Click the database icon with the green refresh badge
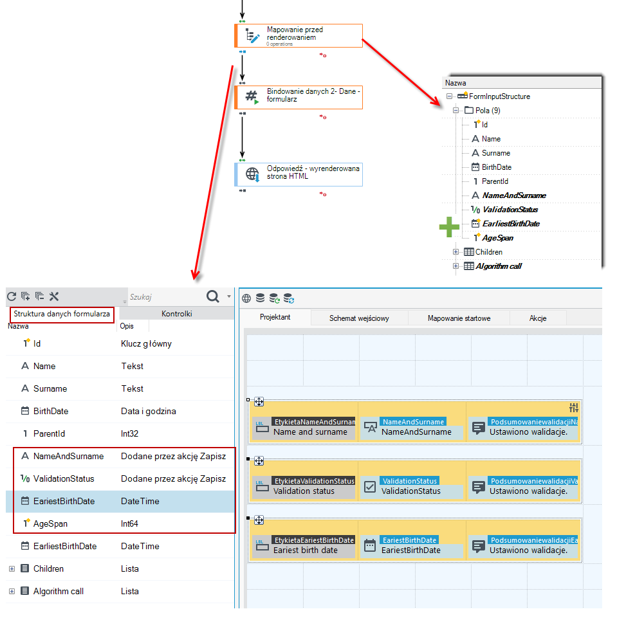 click(274, 298)
